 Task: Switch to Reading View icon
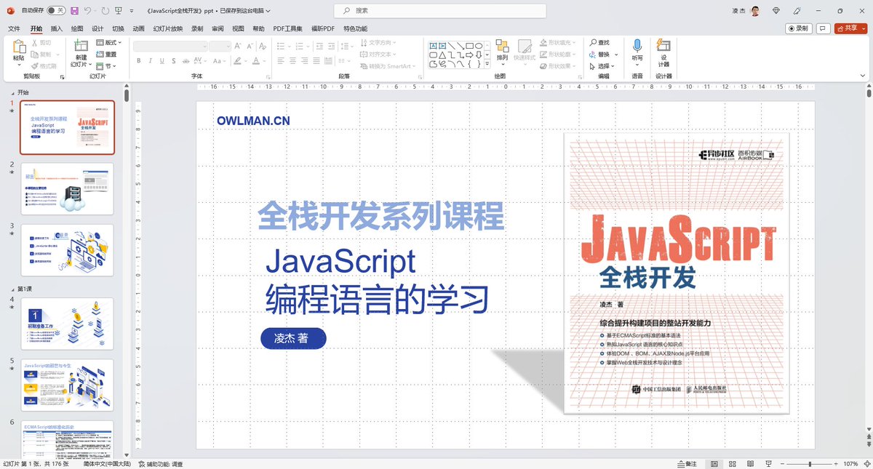(751, 463)
